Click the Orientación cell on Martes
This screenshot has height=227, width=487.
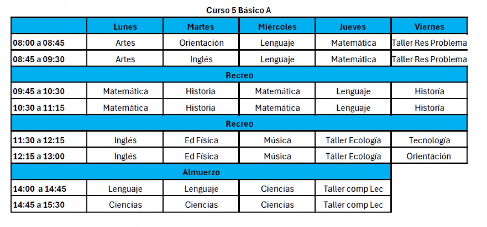[x=201, y=42]
